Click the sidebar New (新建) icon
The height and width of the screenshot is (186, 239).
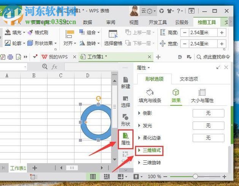[126, 83]
